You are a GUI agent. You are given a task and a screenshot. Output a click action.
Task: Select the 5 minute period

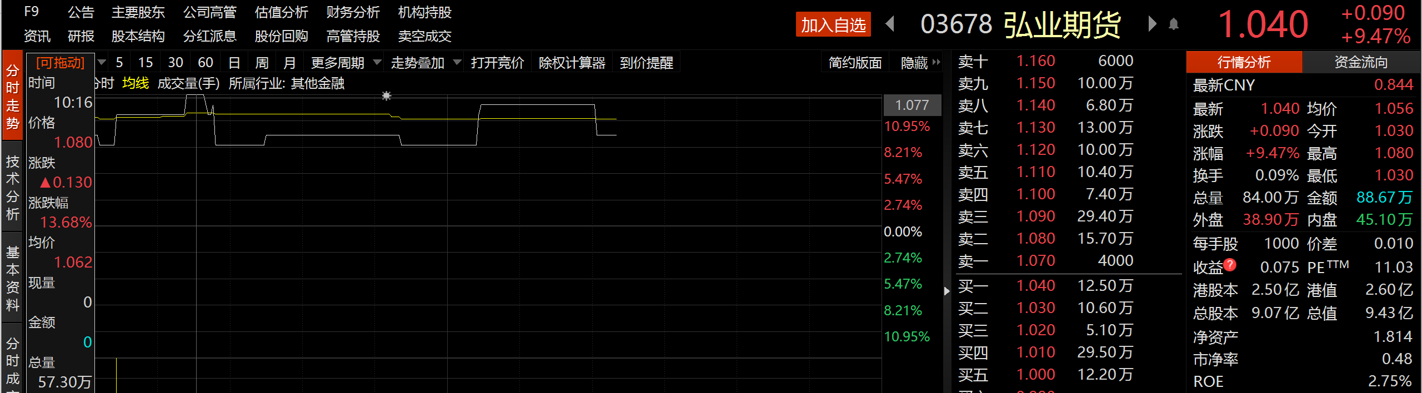pyautogui.click(x=119, y=63)
